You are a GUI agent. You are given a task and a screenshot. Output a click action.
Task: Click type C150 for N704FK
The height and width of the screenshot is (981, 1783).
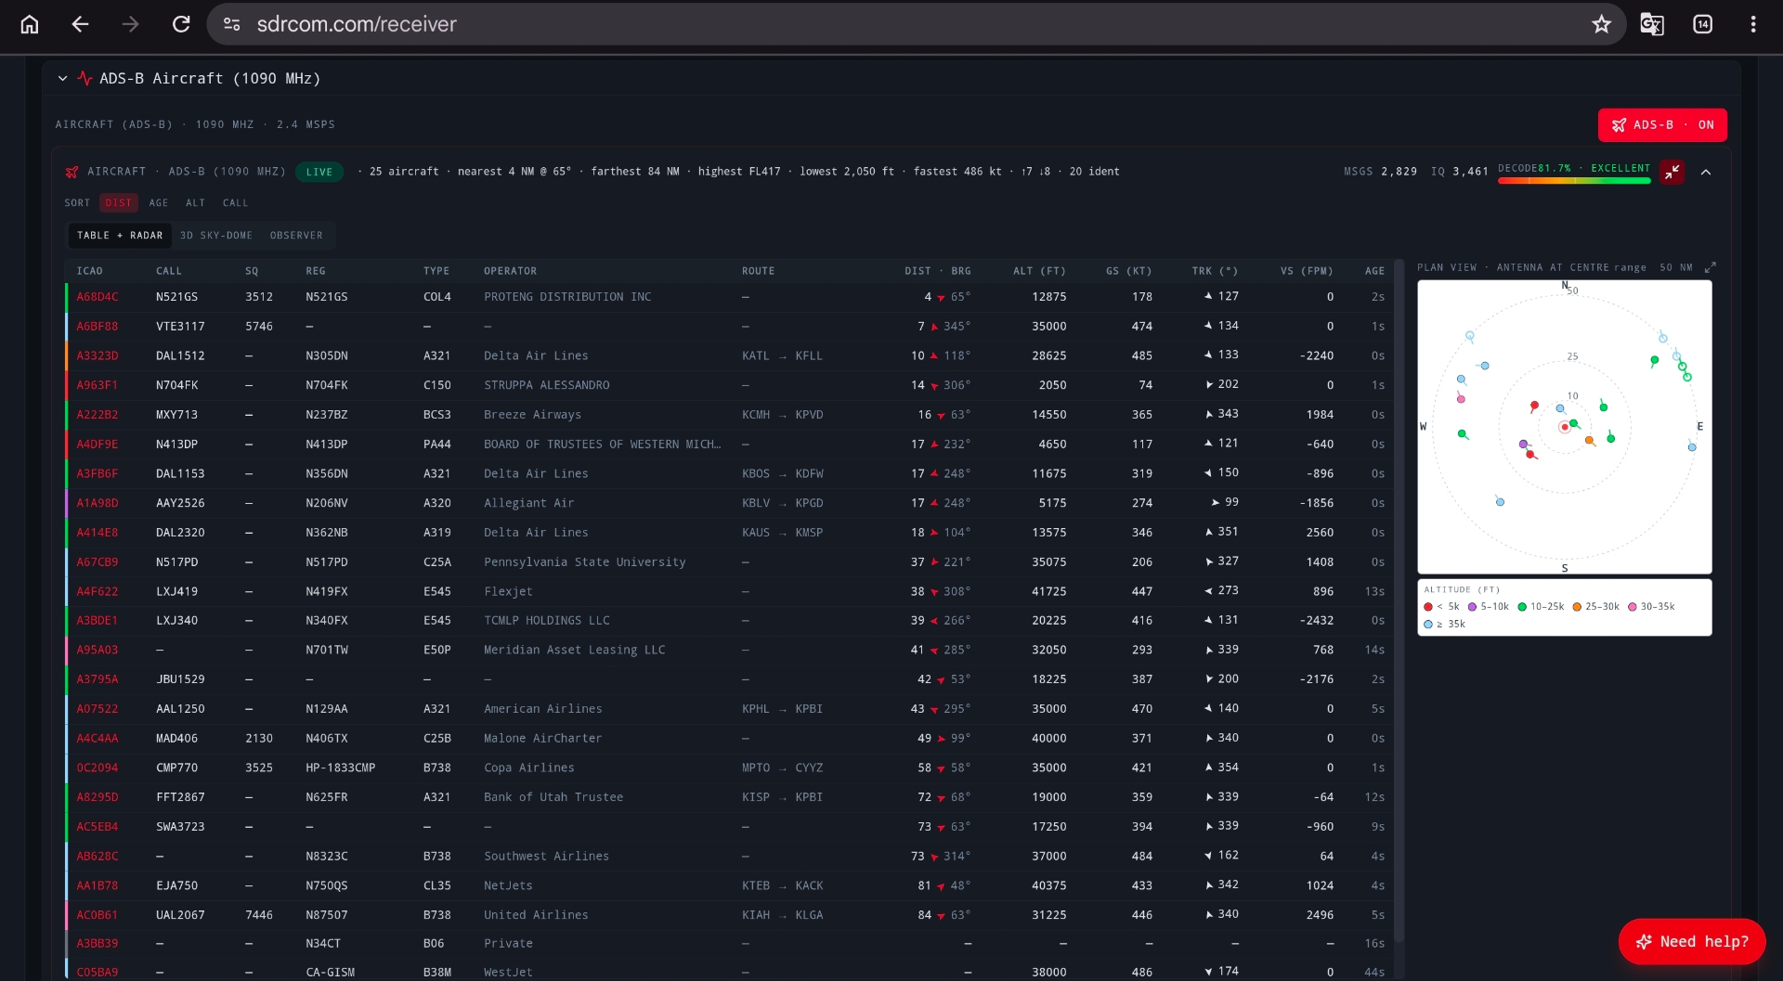(437, 385)
